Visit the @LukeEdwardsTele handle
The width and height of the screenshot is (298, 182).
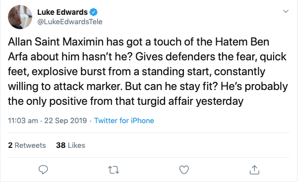click(x=70, y=22)
